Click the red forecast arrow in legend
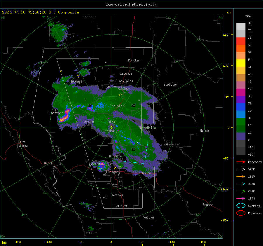 pos(241,162)
